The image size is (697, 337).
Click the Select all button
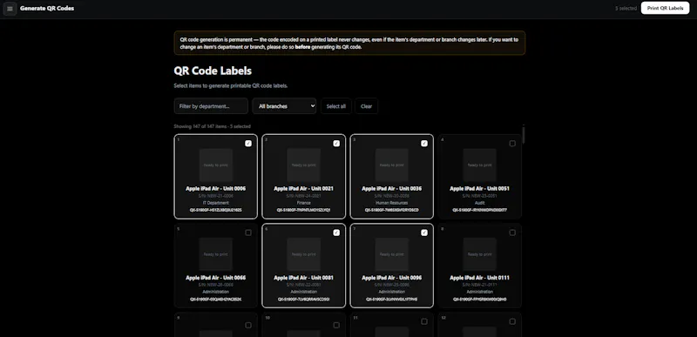(336, 106)
